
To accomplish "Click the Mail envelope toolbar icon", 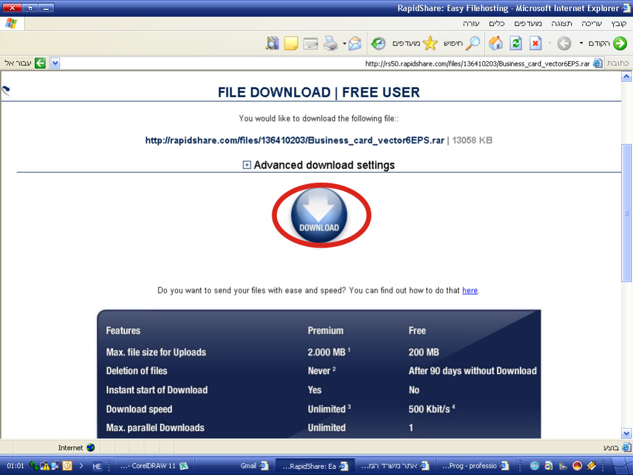I will [x=355, y=43].
